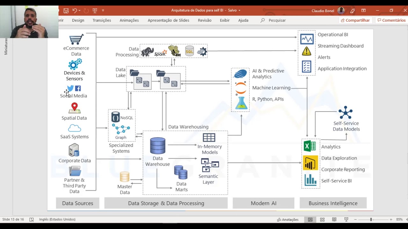Select the NoSQL database icon
408x229 pixels.
click(115, 117)
